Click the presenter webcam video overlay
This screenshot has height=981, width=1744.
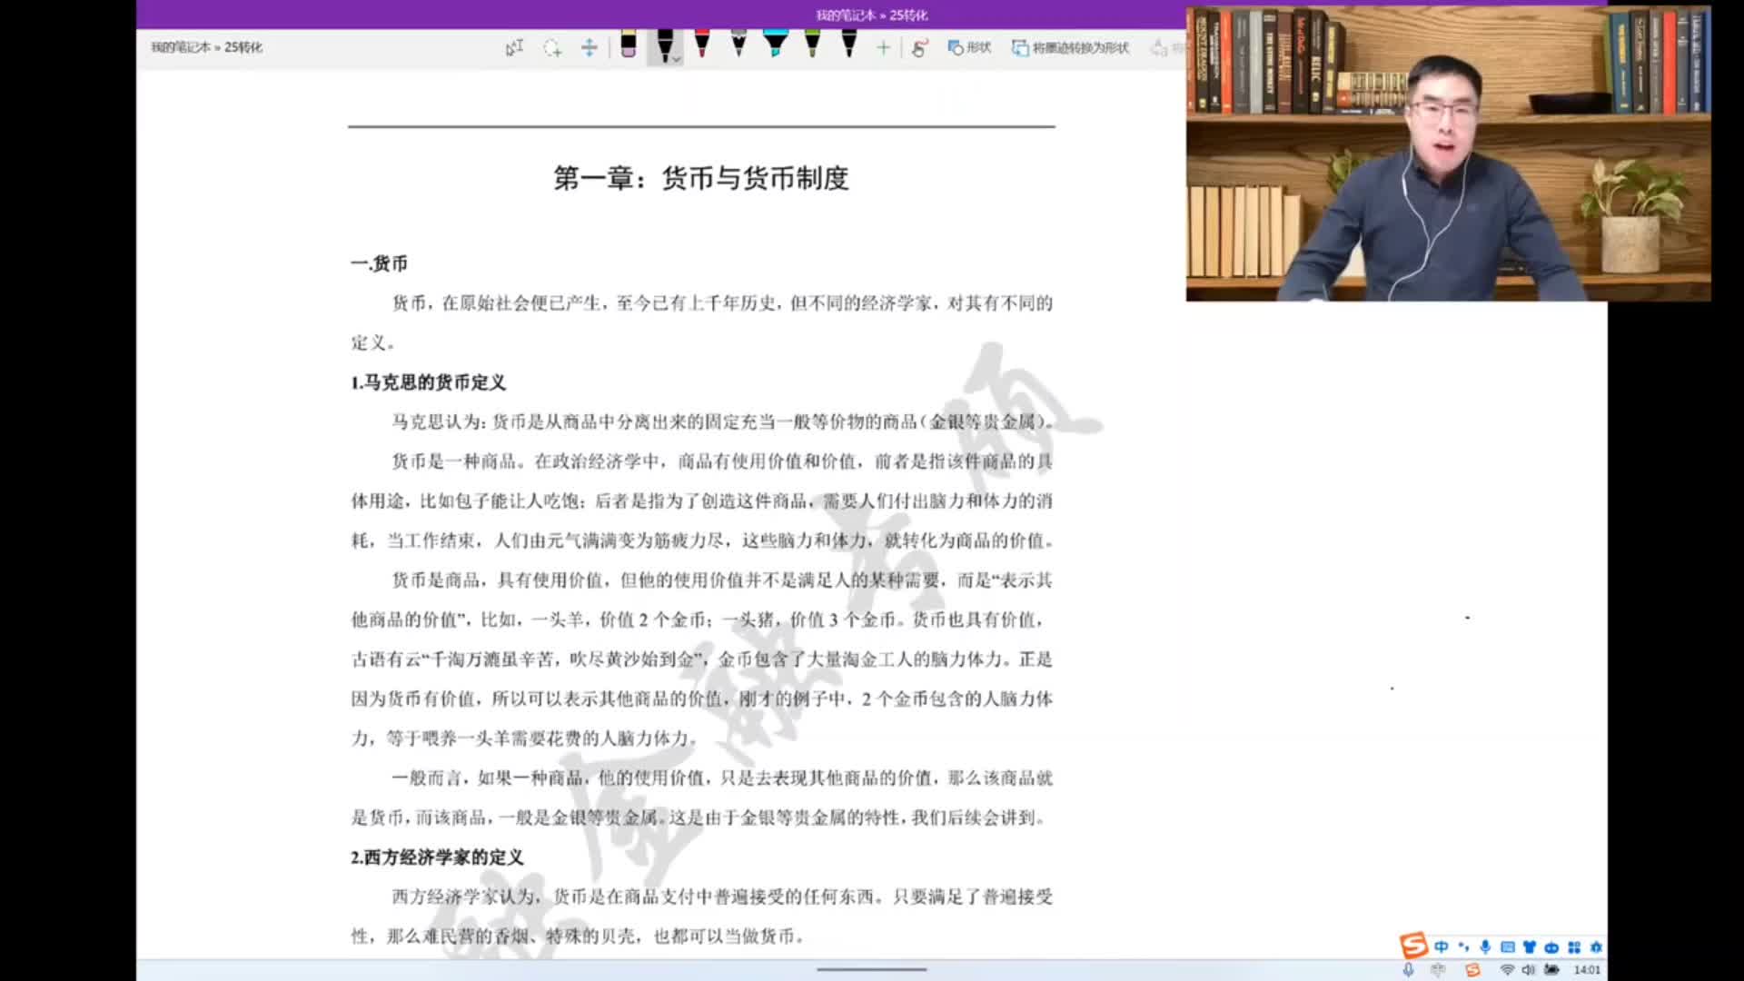(1448, 154)
